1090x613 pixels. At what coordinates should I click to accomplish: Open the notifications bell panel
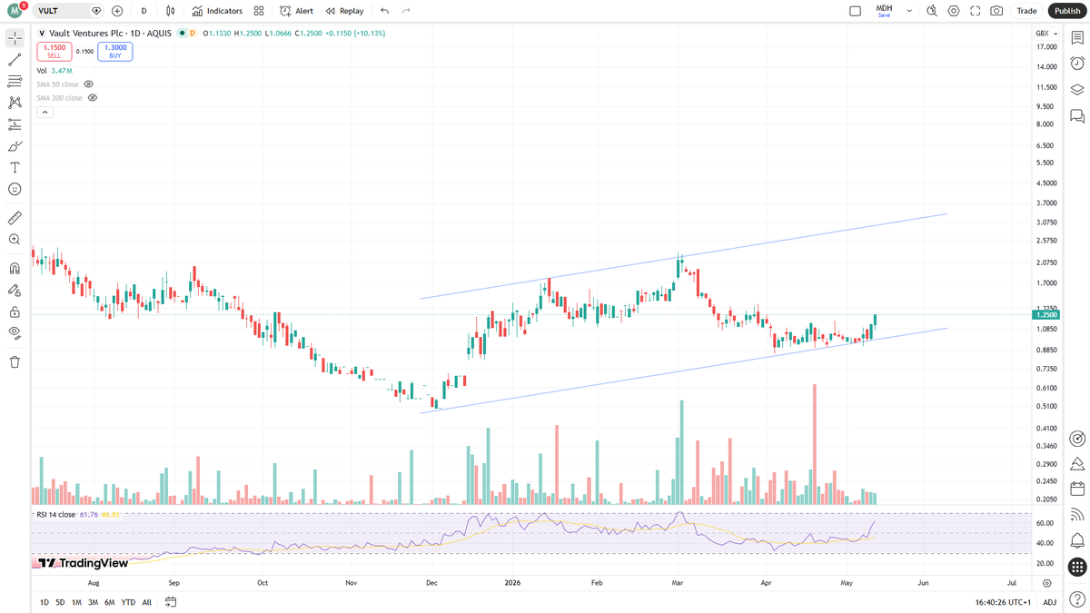coord(1077,540)
